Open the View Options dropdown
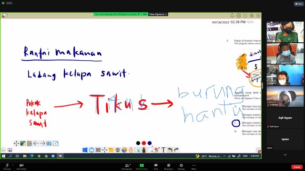 (x=158, y=14)
